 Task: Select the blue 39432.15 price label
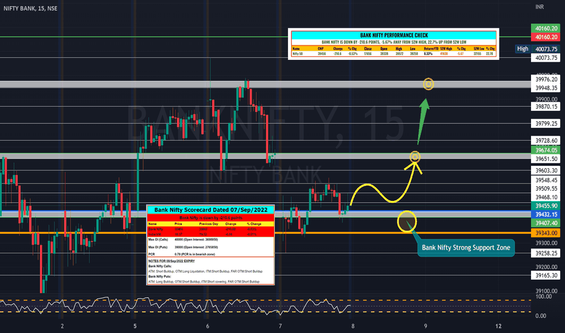click(546, 214)
